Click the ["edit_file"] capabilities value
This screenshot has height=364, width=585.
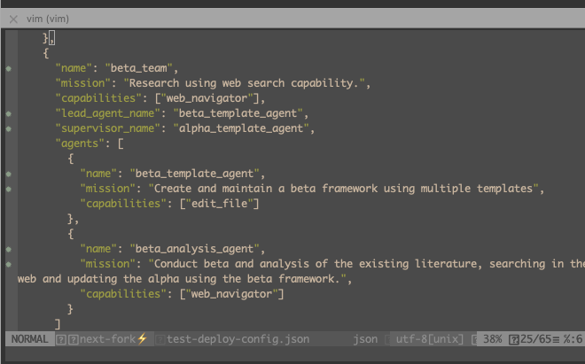coord(220,204)
